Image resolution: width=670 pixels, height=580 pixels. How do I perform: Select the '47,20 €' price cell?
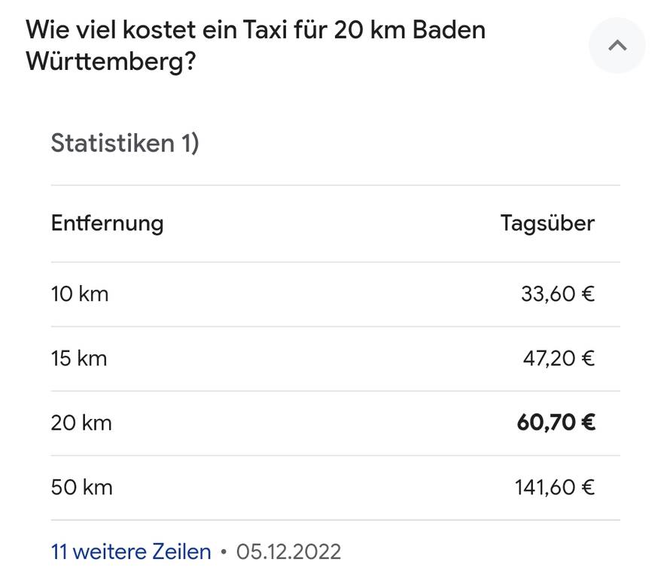click(559, 359)
